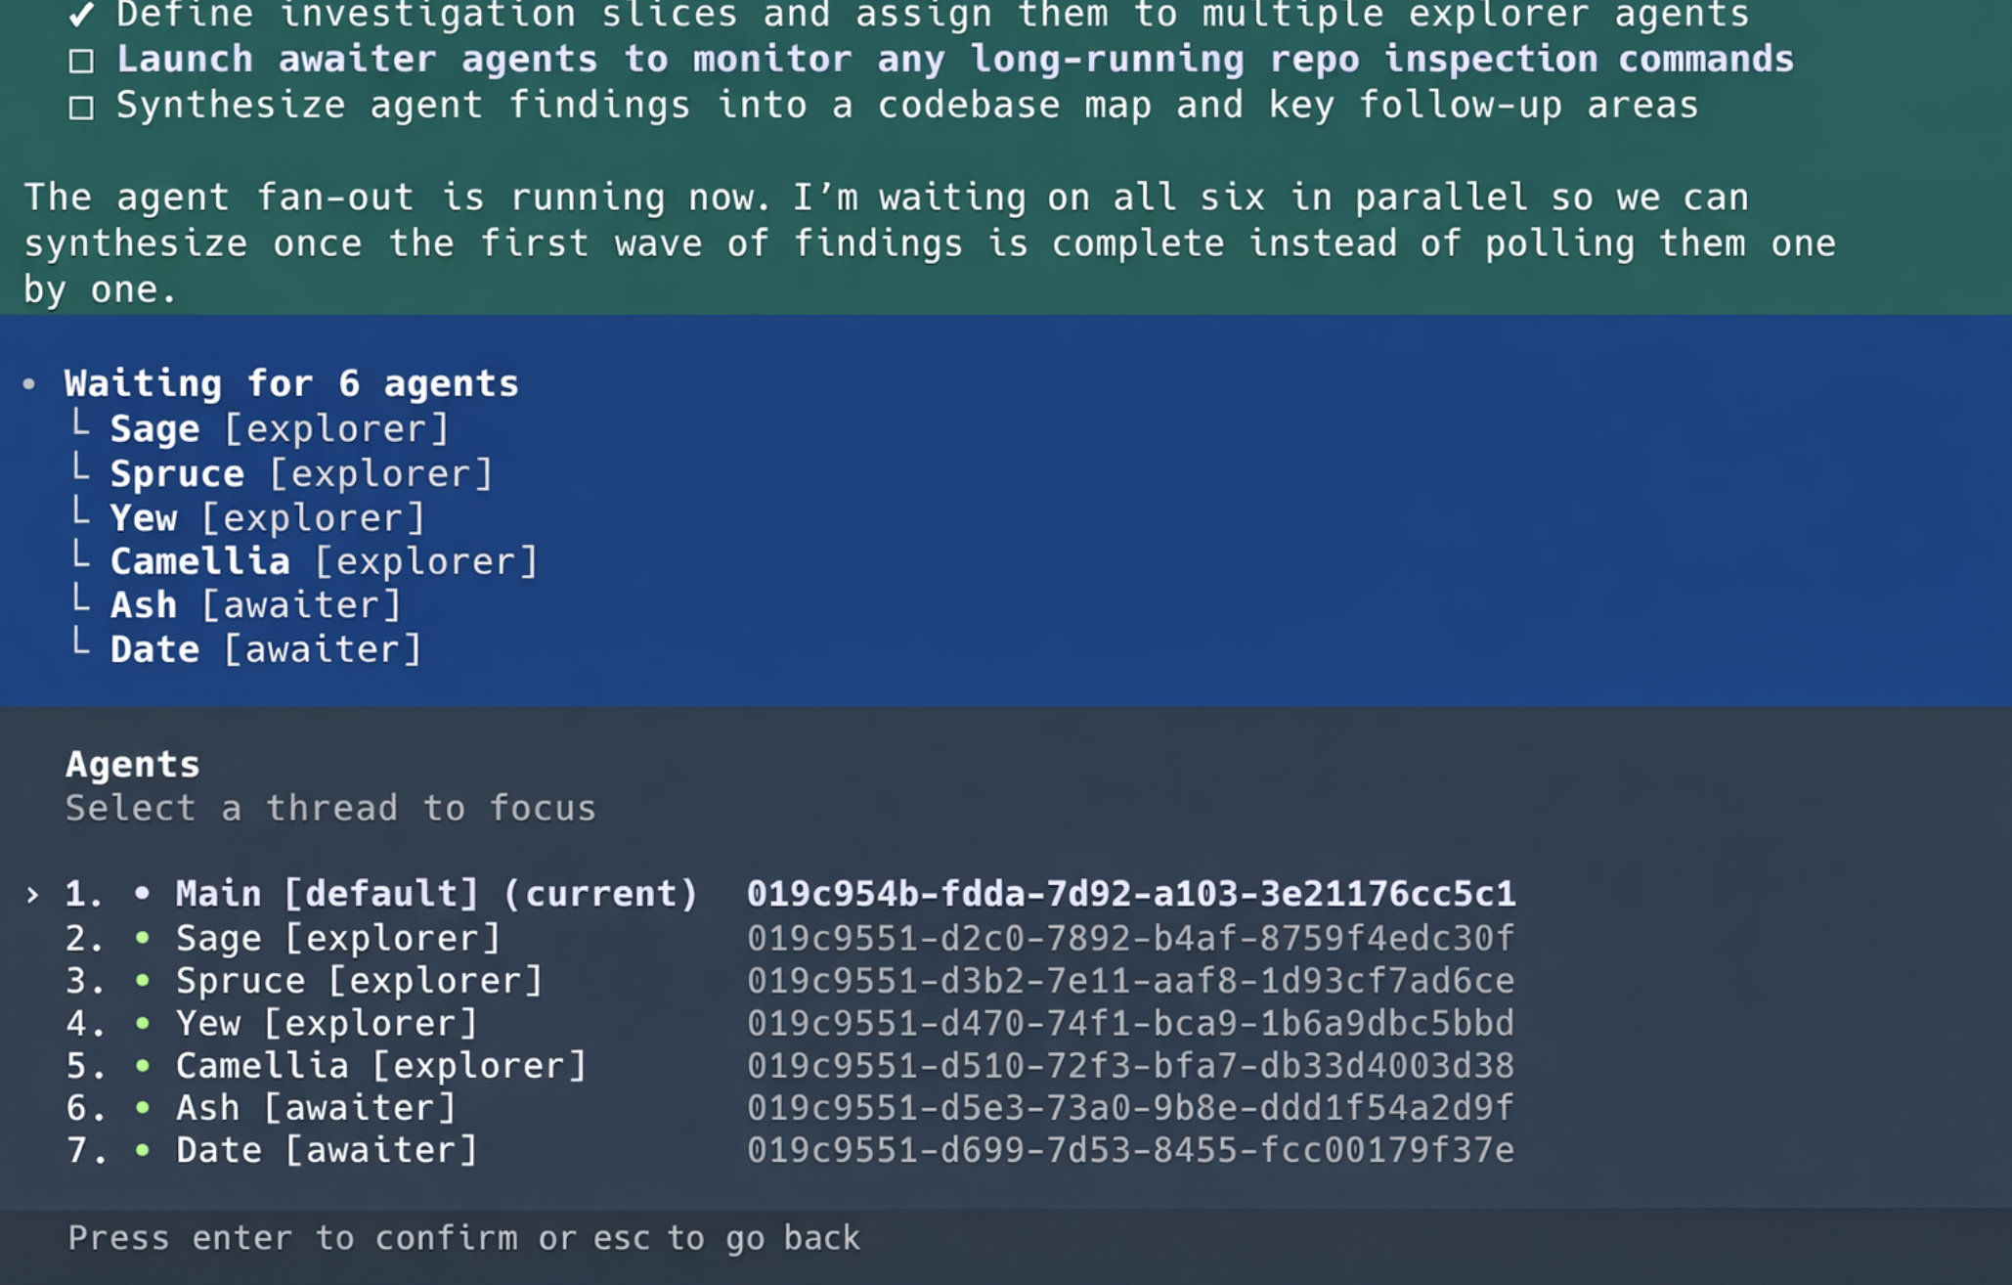Toggle the Synthesize agent findings checkbox
The width and height of the screenshot is (2012, 1285).
click(x=81, y=107)
